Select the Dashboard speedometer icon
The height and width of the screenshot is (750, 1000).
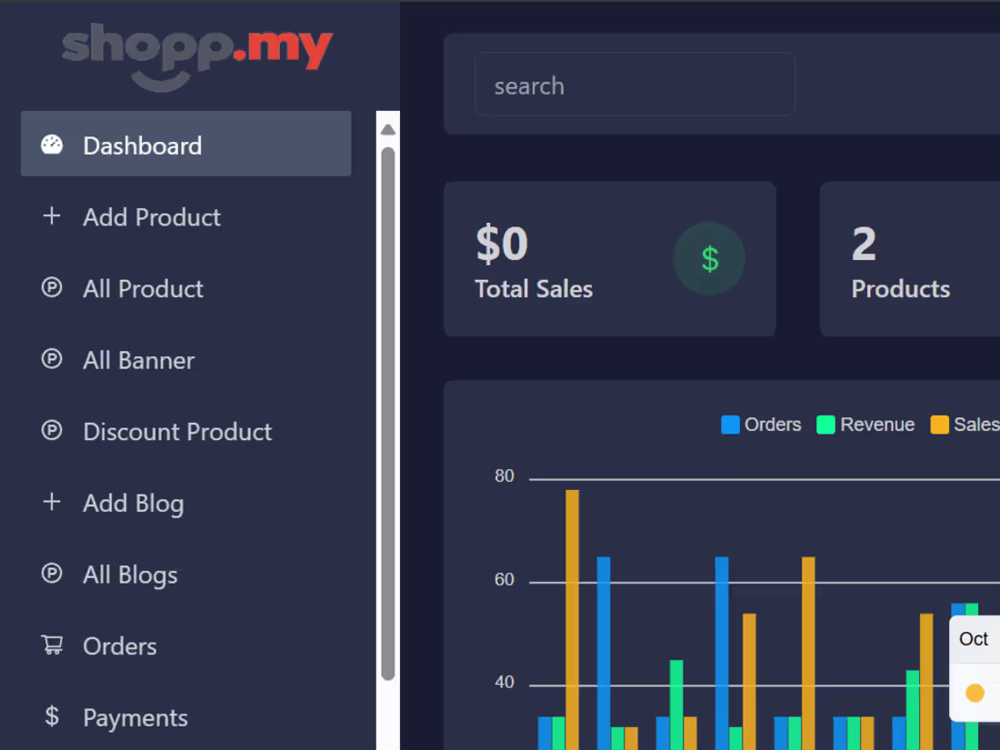tap(52, 144)
